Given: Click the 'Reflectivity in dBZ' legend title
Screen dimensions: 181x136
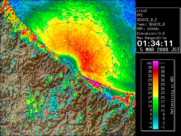Looking at the screenshot, I should pyautogui.click(x=172, y=95).
